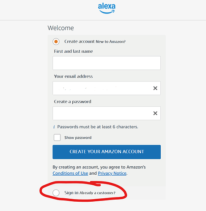Click the 'First and last name' label
Screen dimensions: 206x211
(73, 51)
